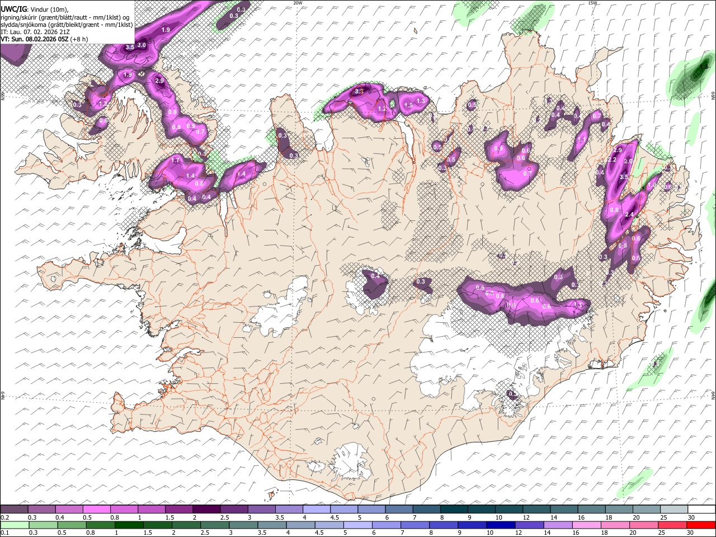This screenshot has width=716, height=537.
Task: Click the pale green 0.1 rain legend swatch
Action: [15, 525]
